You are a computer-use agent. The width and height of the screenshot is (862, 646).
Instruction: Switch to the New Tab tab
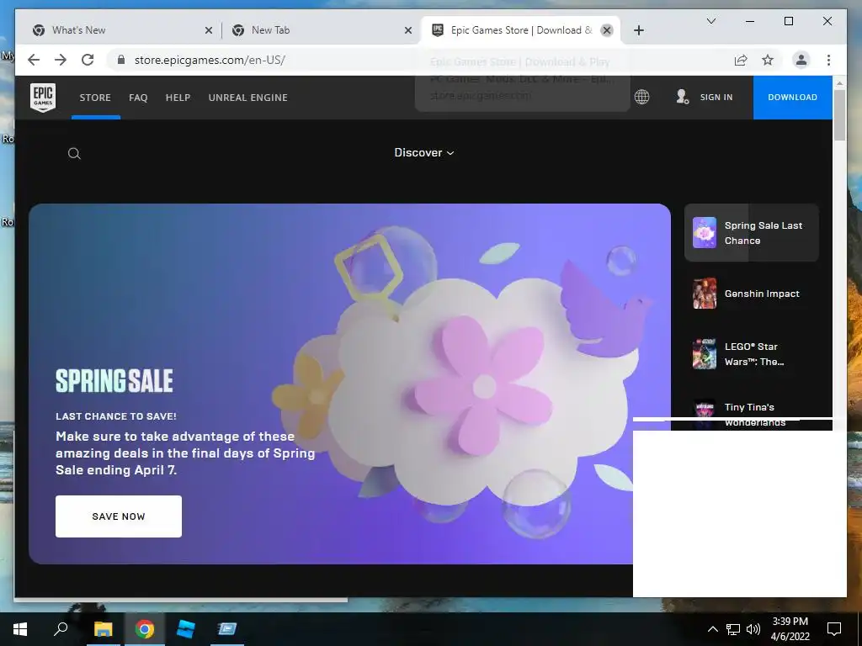point(321,30)
